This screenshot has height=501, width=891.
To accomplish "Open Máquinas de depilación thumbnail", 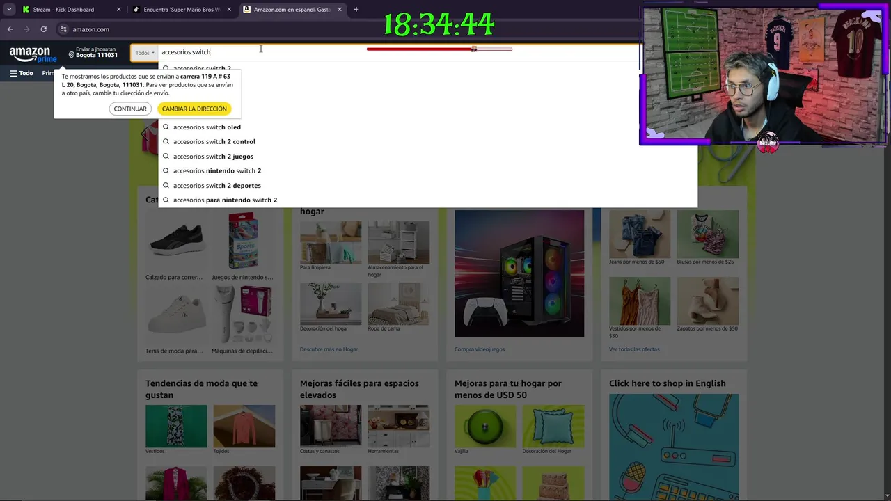I will click(244, 315).
